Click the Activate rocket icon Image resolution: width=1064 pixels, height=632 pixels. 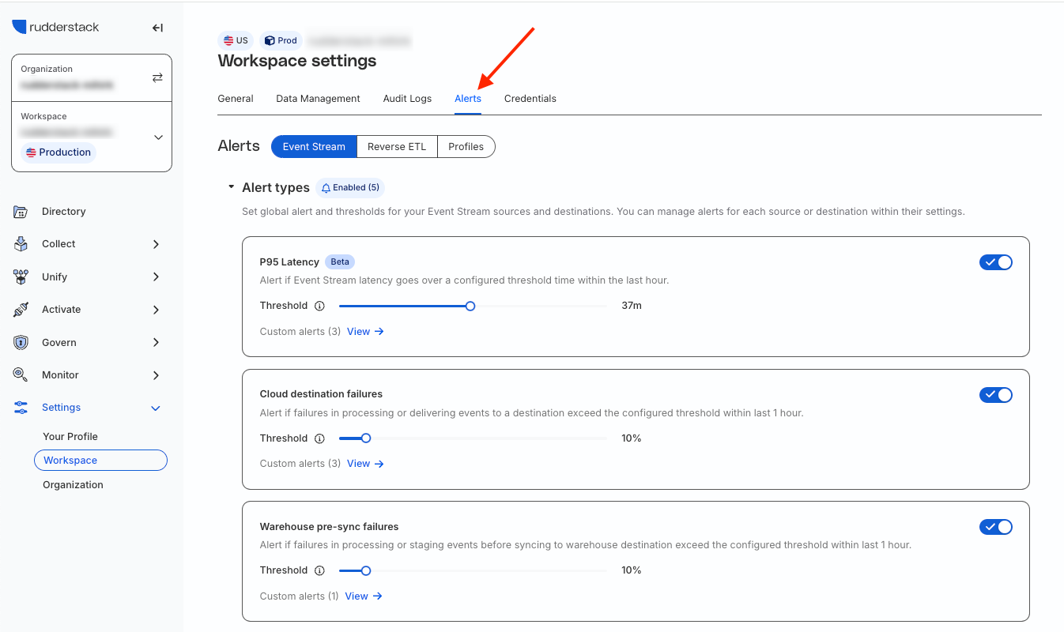click(x=21, y=310)
